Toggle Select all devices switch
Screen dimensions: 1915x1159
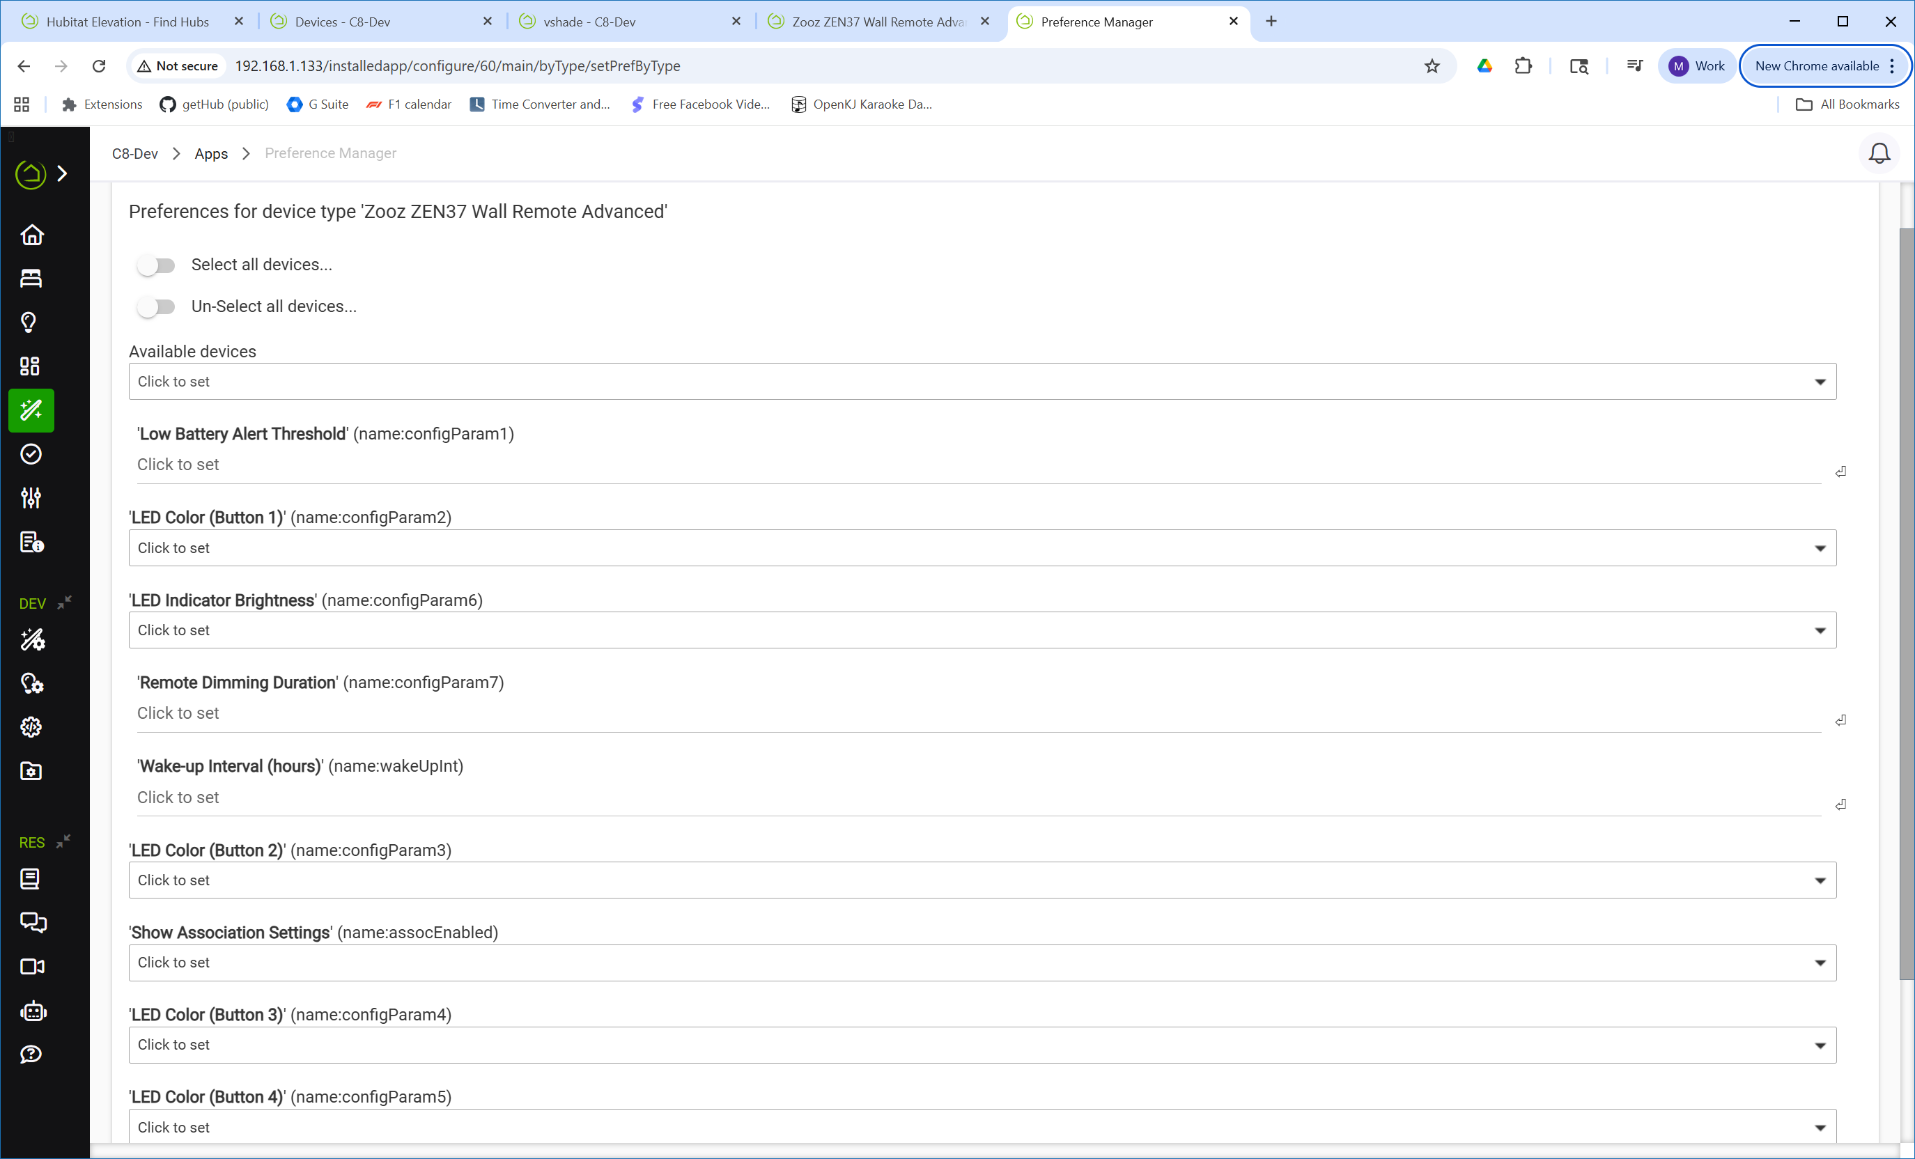tap(156, 265)
